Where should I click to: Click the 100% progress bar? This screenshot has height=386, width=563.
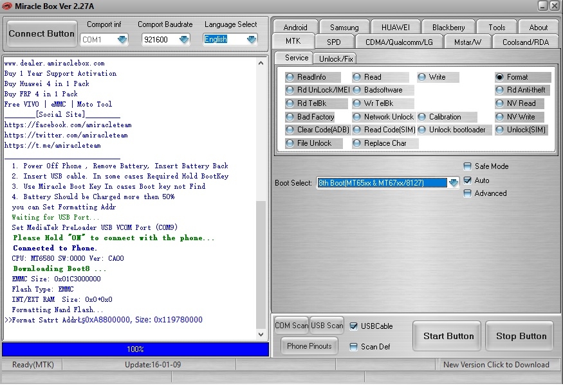pyautogui.click(x=135, y=349)
